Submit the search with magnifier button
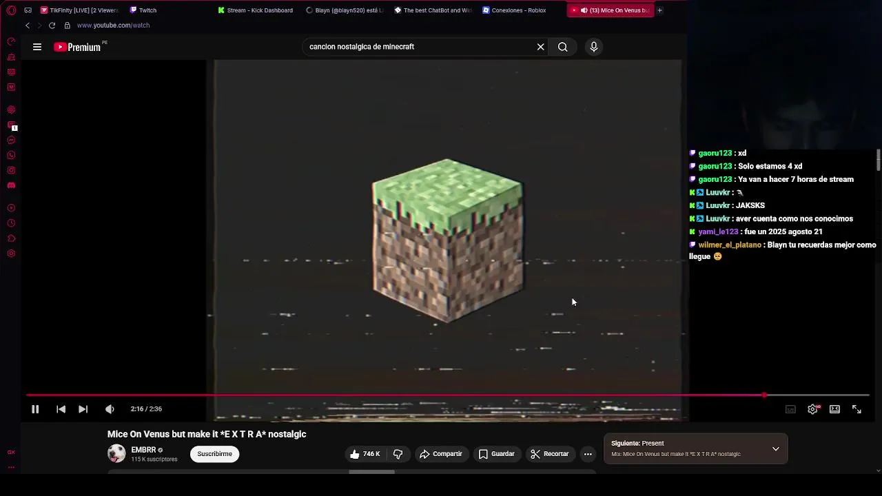Image resolution: width=882 pixels, height=496 pixels. (563, 47)
